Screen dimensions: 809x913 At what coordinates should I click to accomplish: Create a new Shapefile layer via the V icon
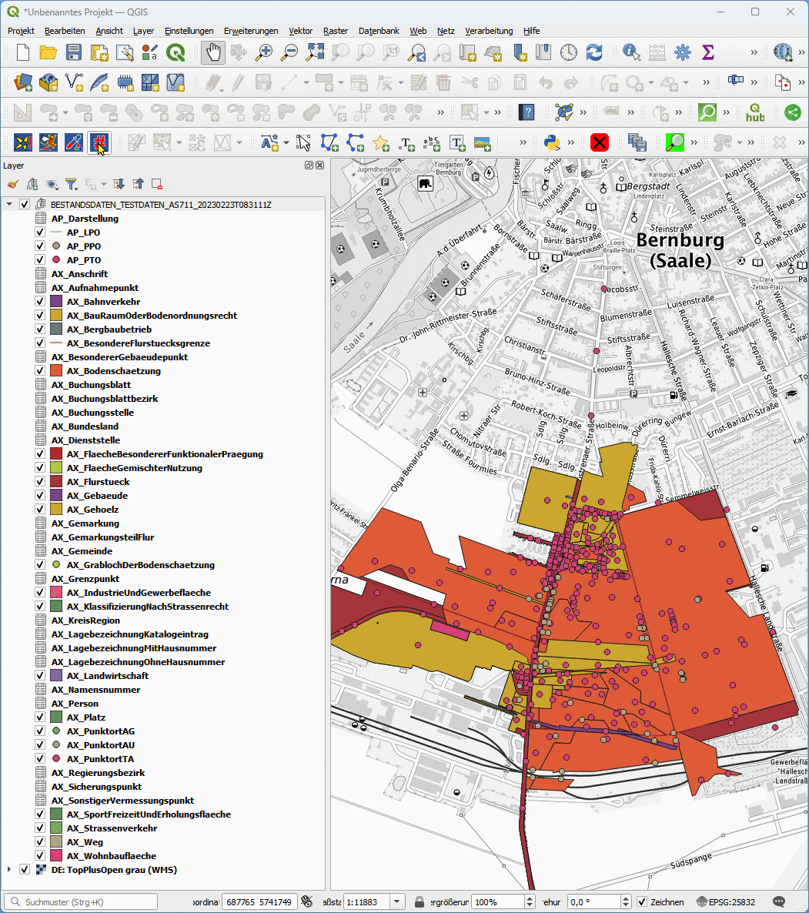point(74,82)
